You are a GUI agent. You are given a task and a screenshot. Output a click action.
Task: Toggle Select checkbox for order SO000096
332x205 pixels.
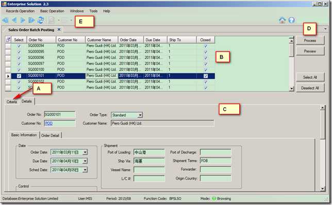19,58
